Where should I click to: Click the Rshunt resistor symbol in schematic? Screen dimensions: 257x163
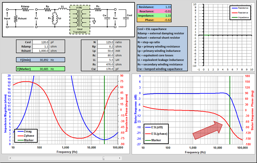pos(16,19)
